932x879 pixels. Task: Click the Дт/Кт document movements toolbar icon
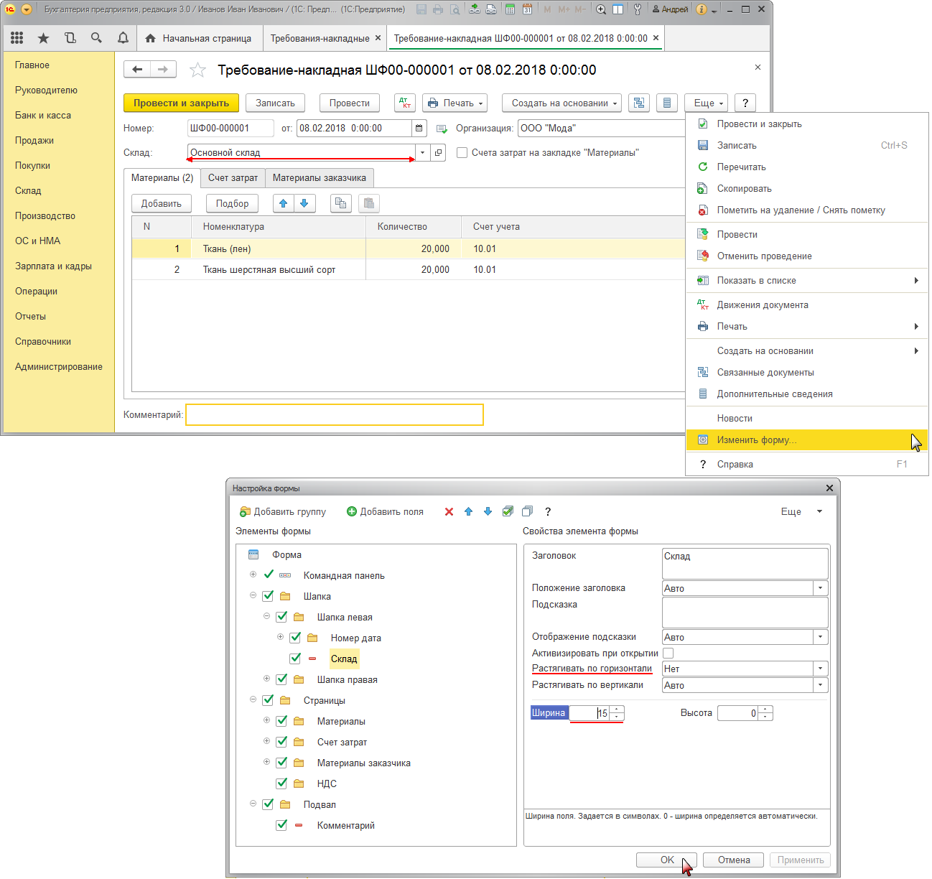click(x=405, y=103)
